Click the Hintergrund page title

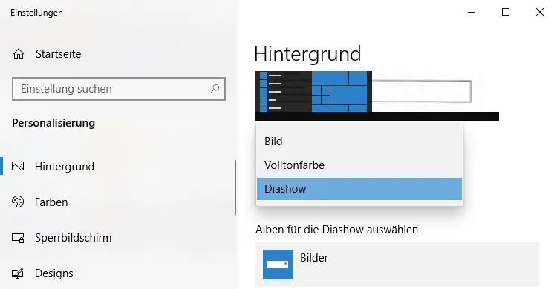coord(307,54)
